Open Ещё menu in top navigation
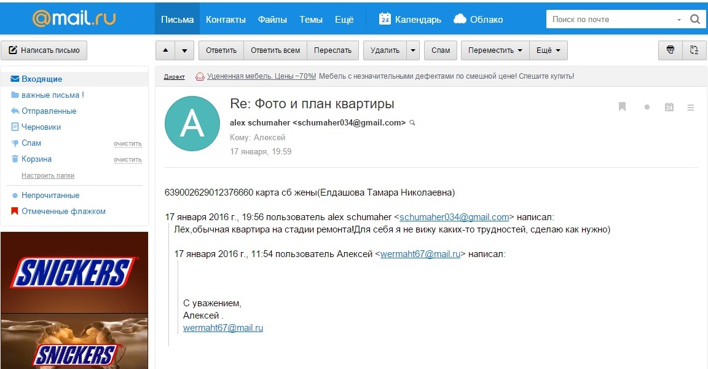 tap(344, 20)
